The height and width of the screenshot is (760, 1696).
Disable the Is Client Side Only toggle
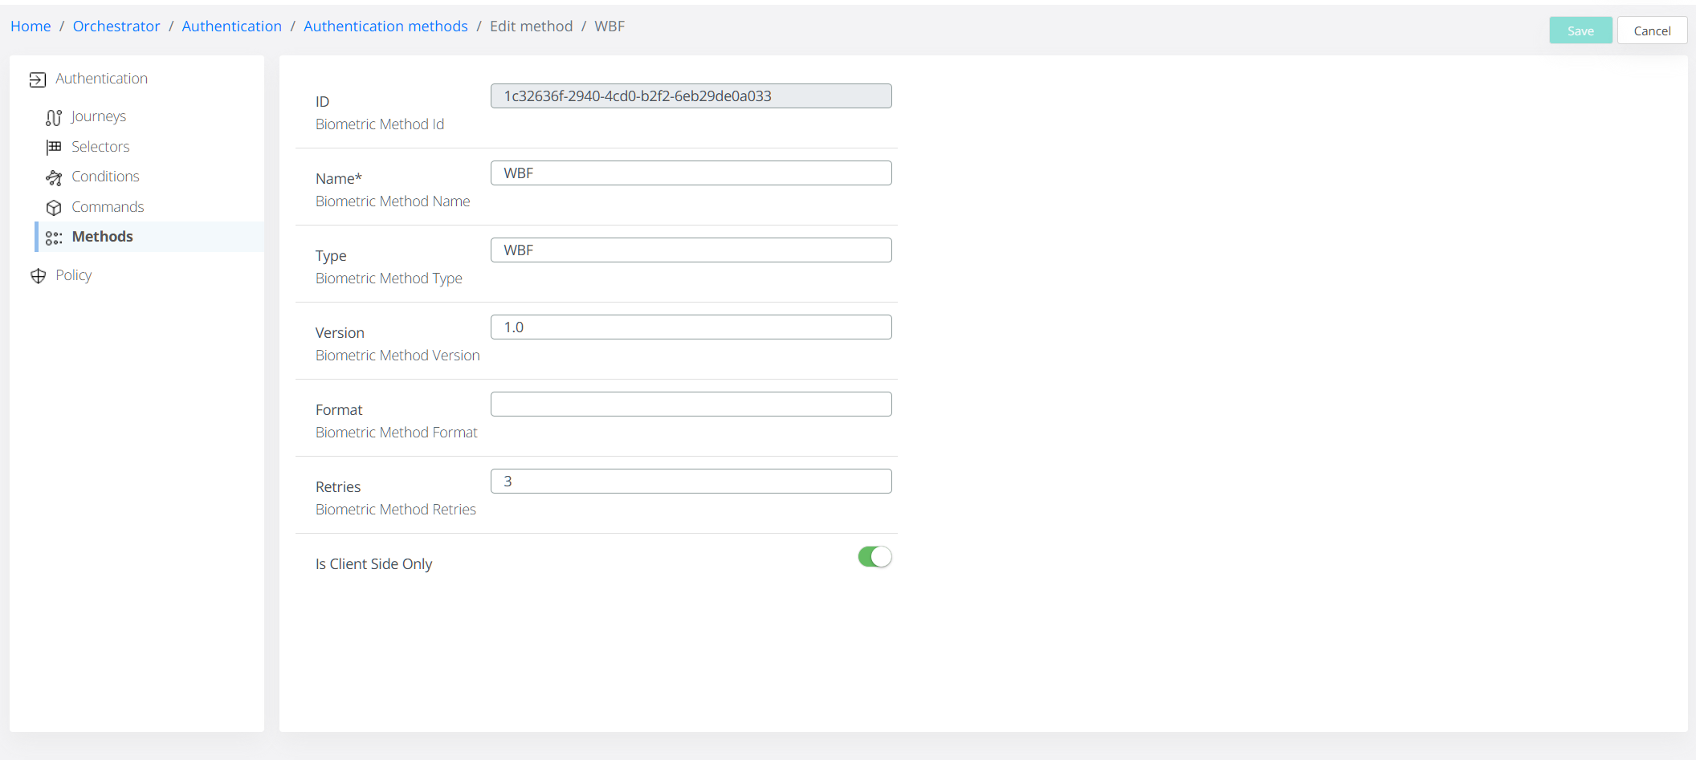[x=874, y=557]
